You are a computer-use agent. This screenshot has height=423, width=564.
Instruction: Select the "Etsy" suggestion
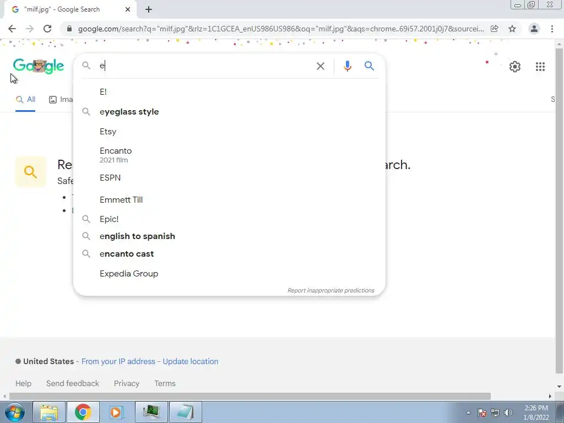(229, 131)
